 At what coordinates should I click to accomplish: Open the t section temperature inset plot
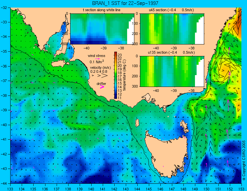(x=102, y=29)
